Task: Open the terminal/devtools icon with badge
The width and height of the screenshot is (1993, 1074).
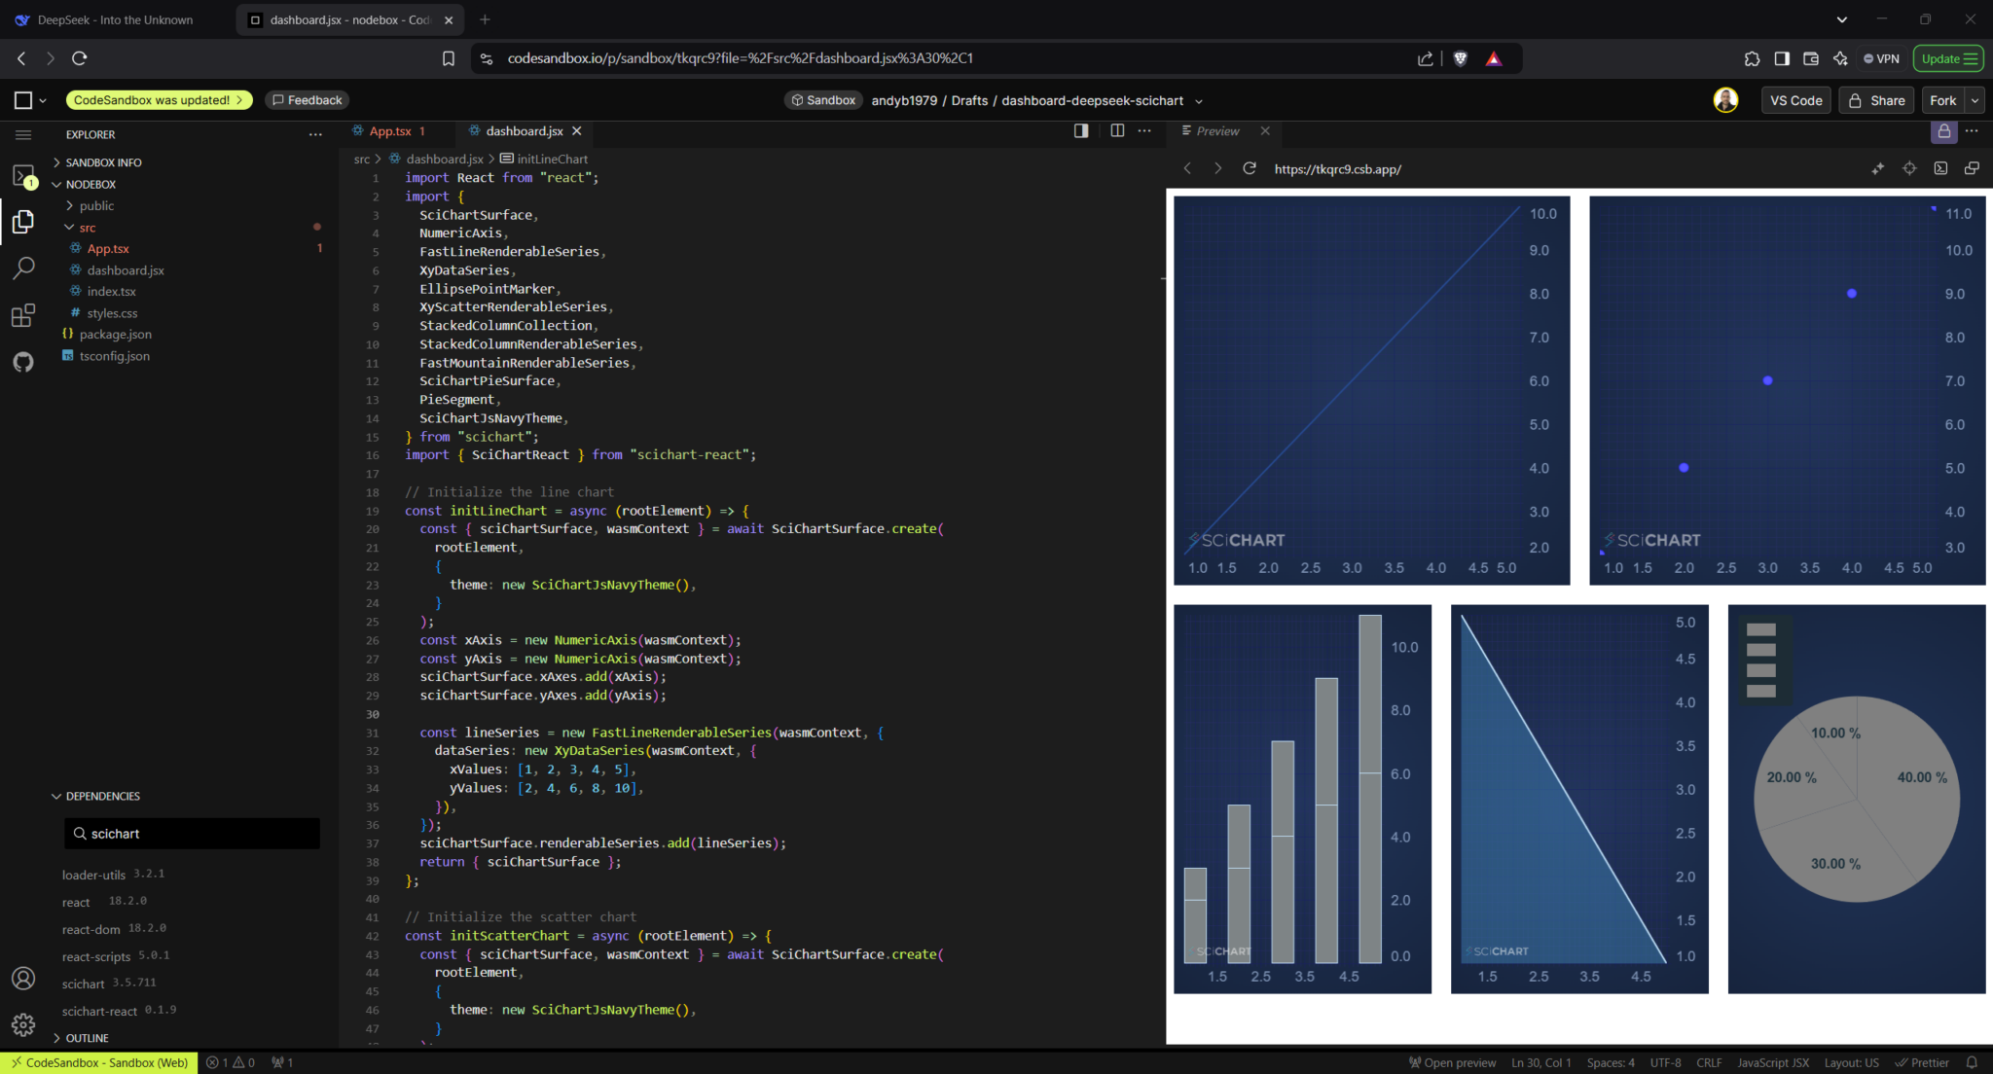Action: point(23,176)
